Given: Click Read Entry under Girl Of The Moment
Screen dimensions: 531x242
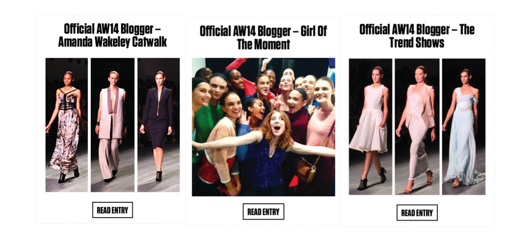Looking at the screenshot, I should (x=263, y=212).
